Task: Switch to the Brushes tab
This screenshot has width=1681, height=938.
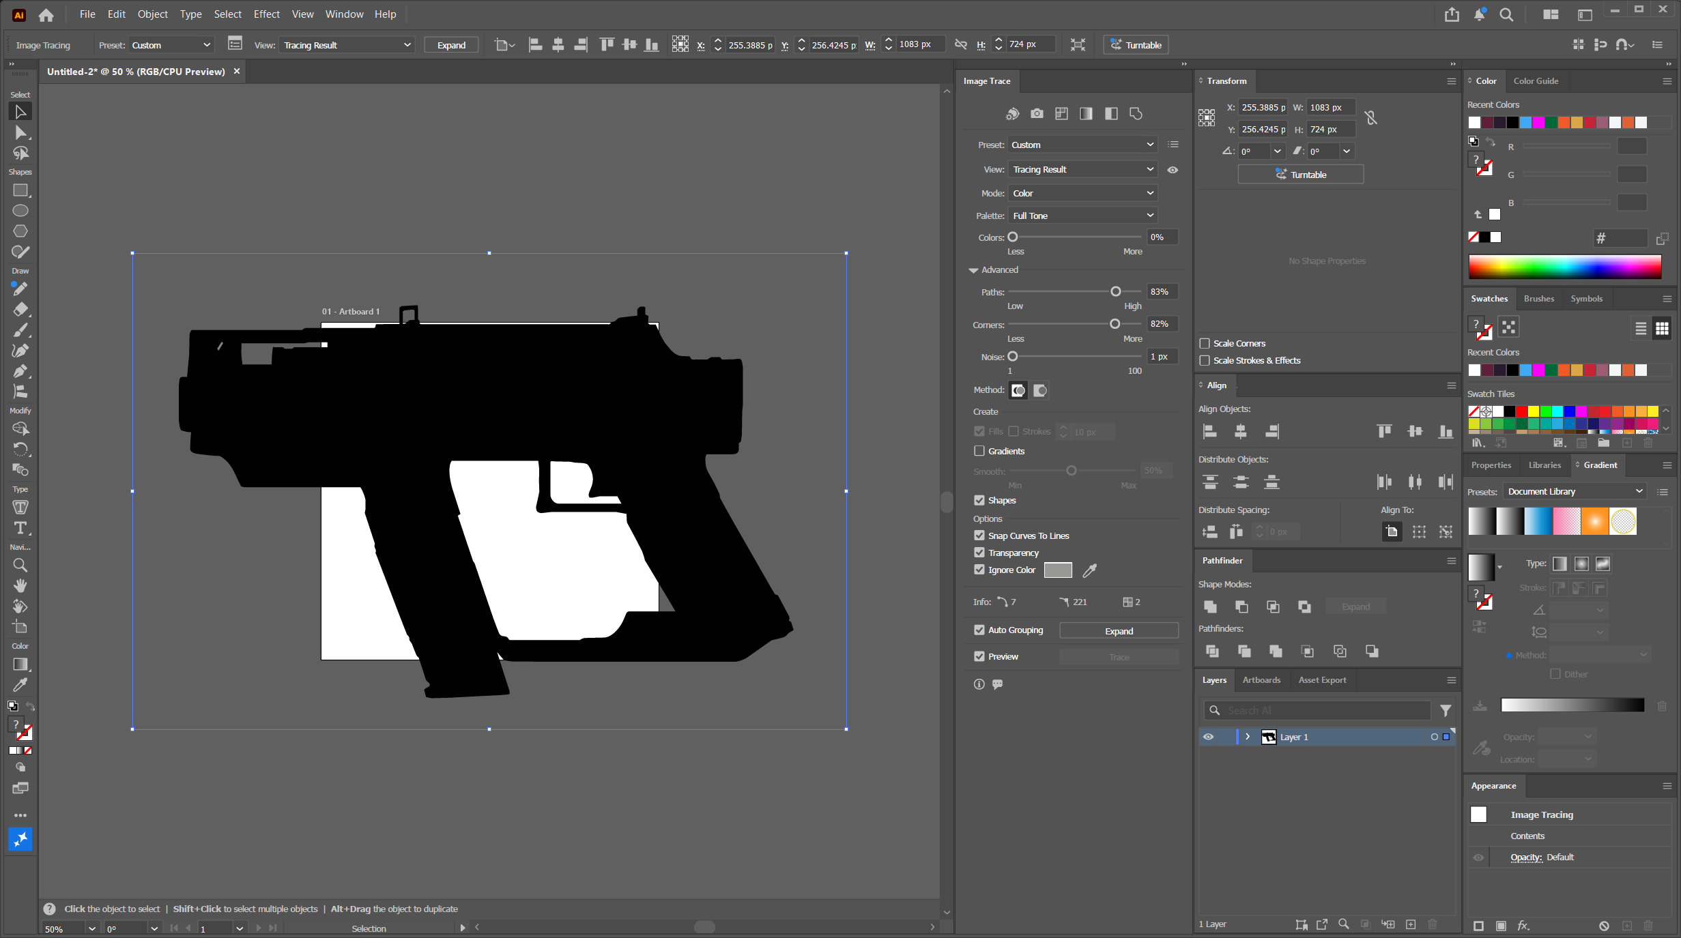Action: click(1538, 298)
